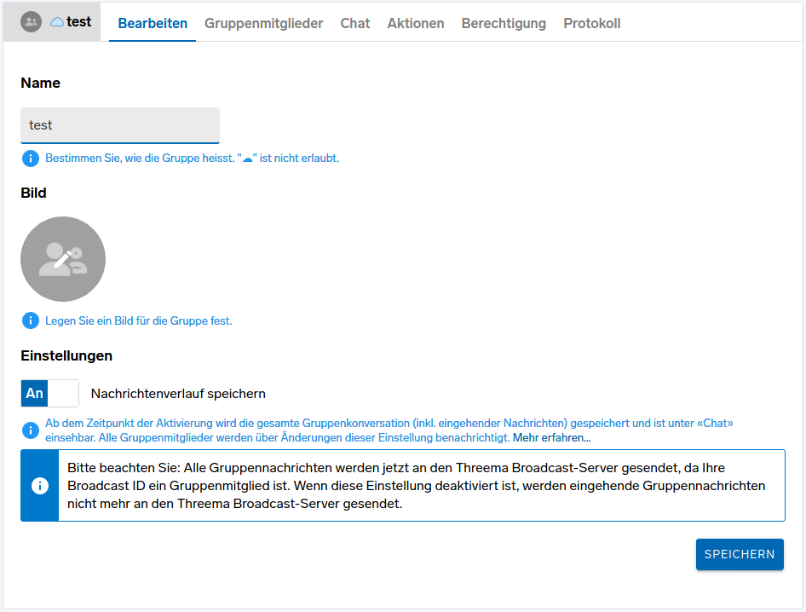This screenshot has height=612, width=806.
Task: Click the group avatar icon next to test
Action: [31, 21]
